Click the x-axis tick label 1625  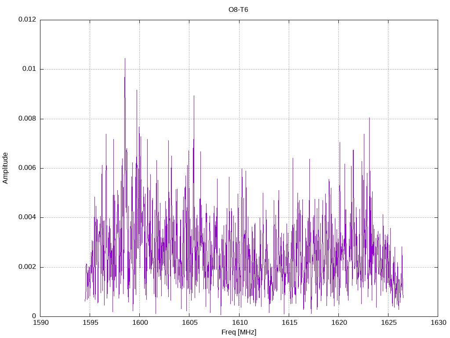click(388, 323)
